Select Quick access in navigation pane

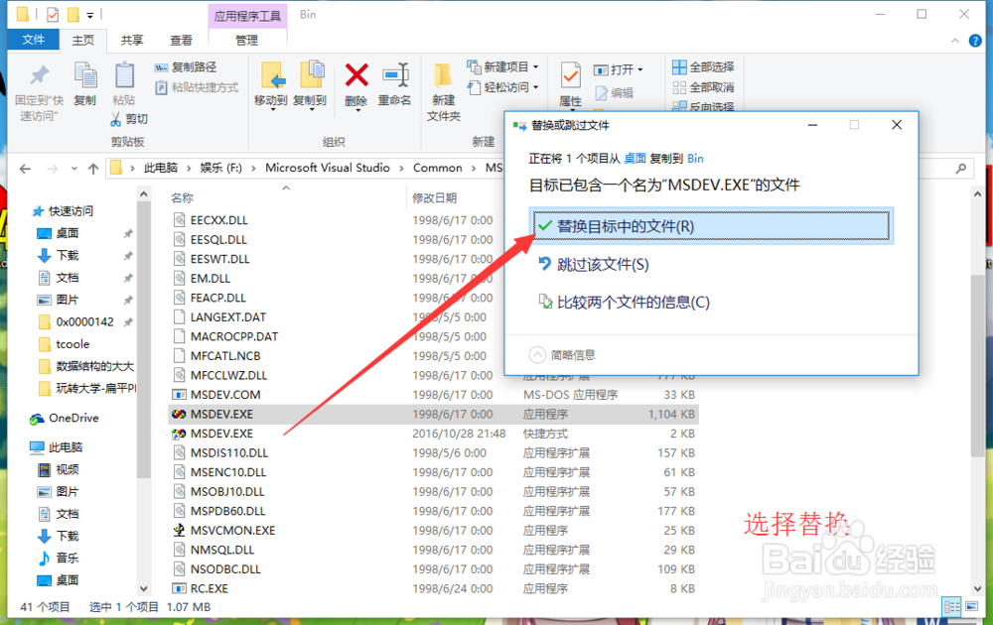click(62, 210)
